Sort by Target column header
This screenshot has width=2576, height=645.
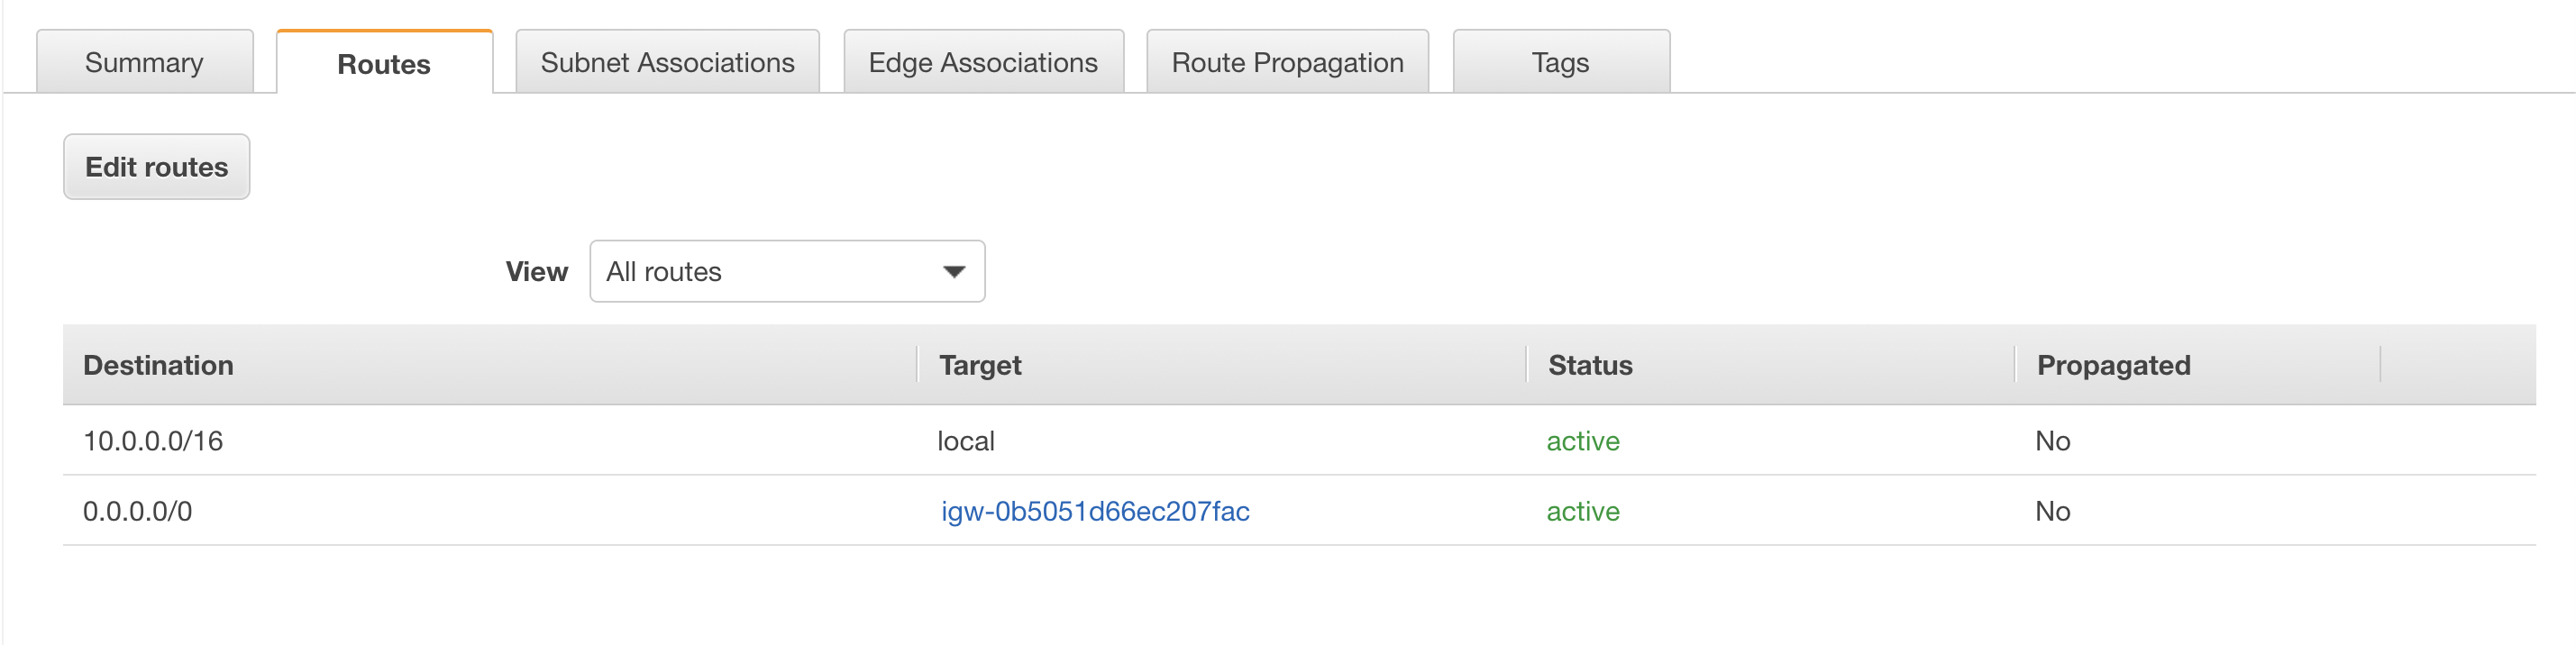click(980, 365)
